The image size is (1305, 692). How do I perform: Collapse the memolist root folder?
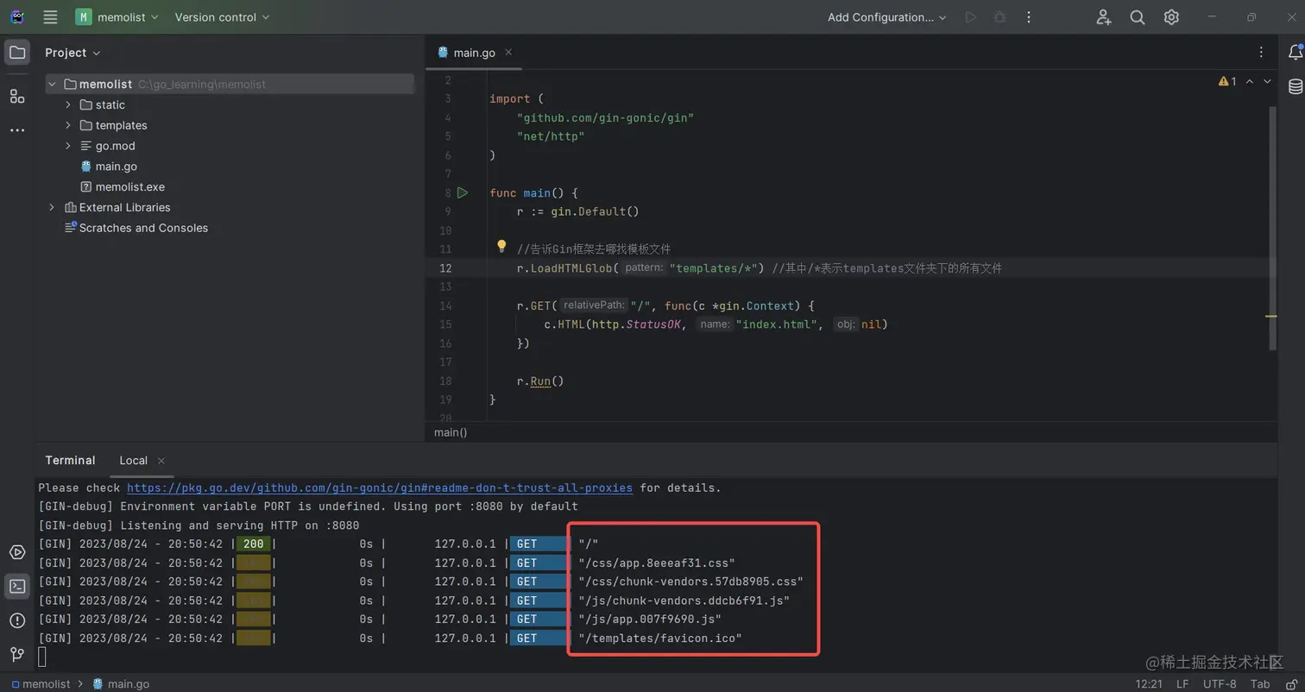coord(52,84)
